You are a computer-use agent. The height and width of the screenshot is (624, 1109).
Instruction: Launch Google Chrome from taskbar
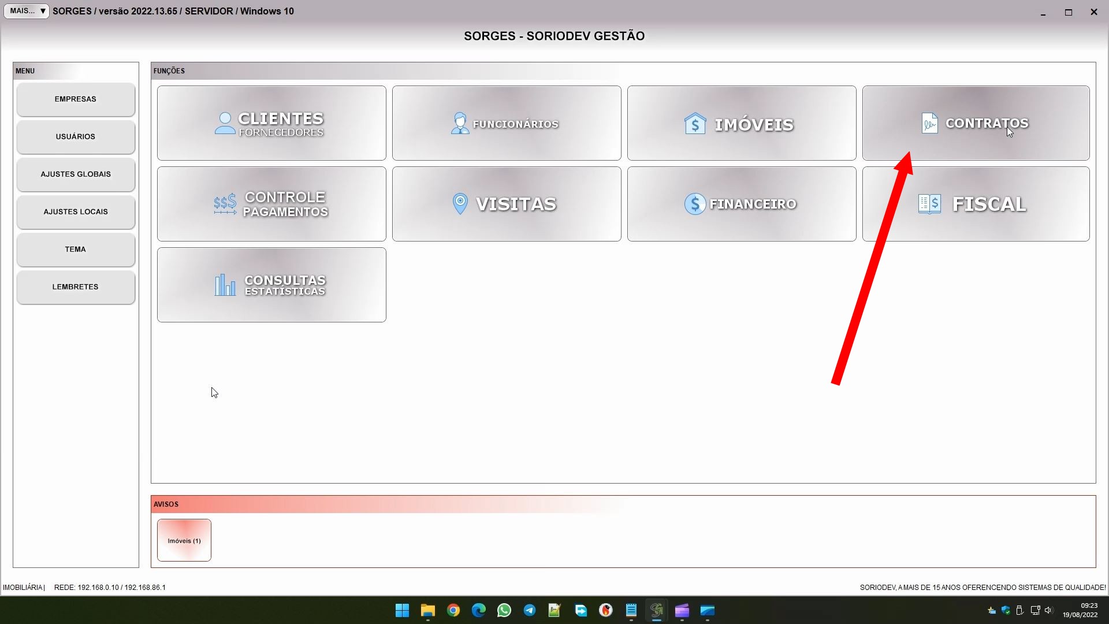click(453, 610)
